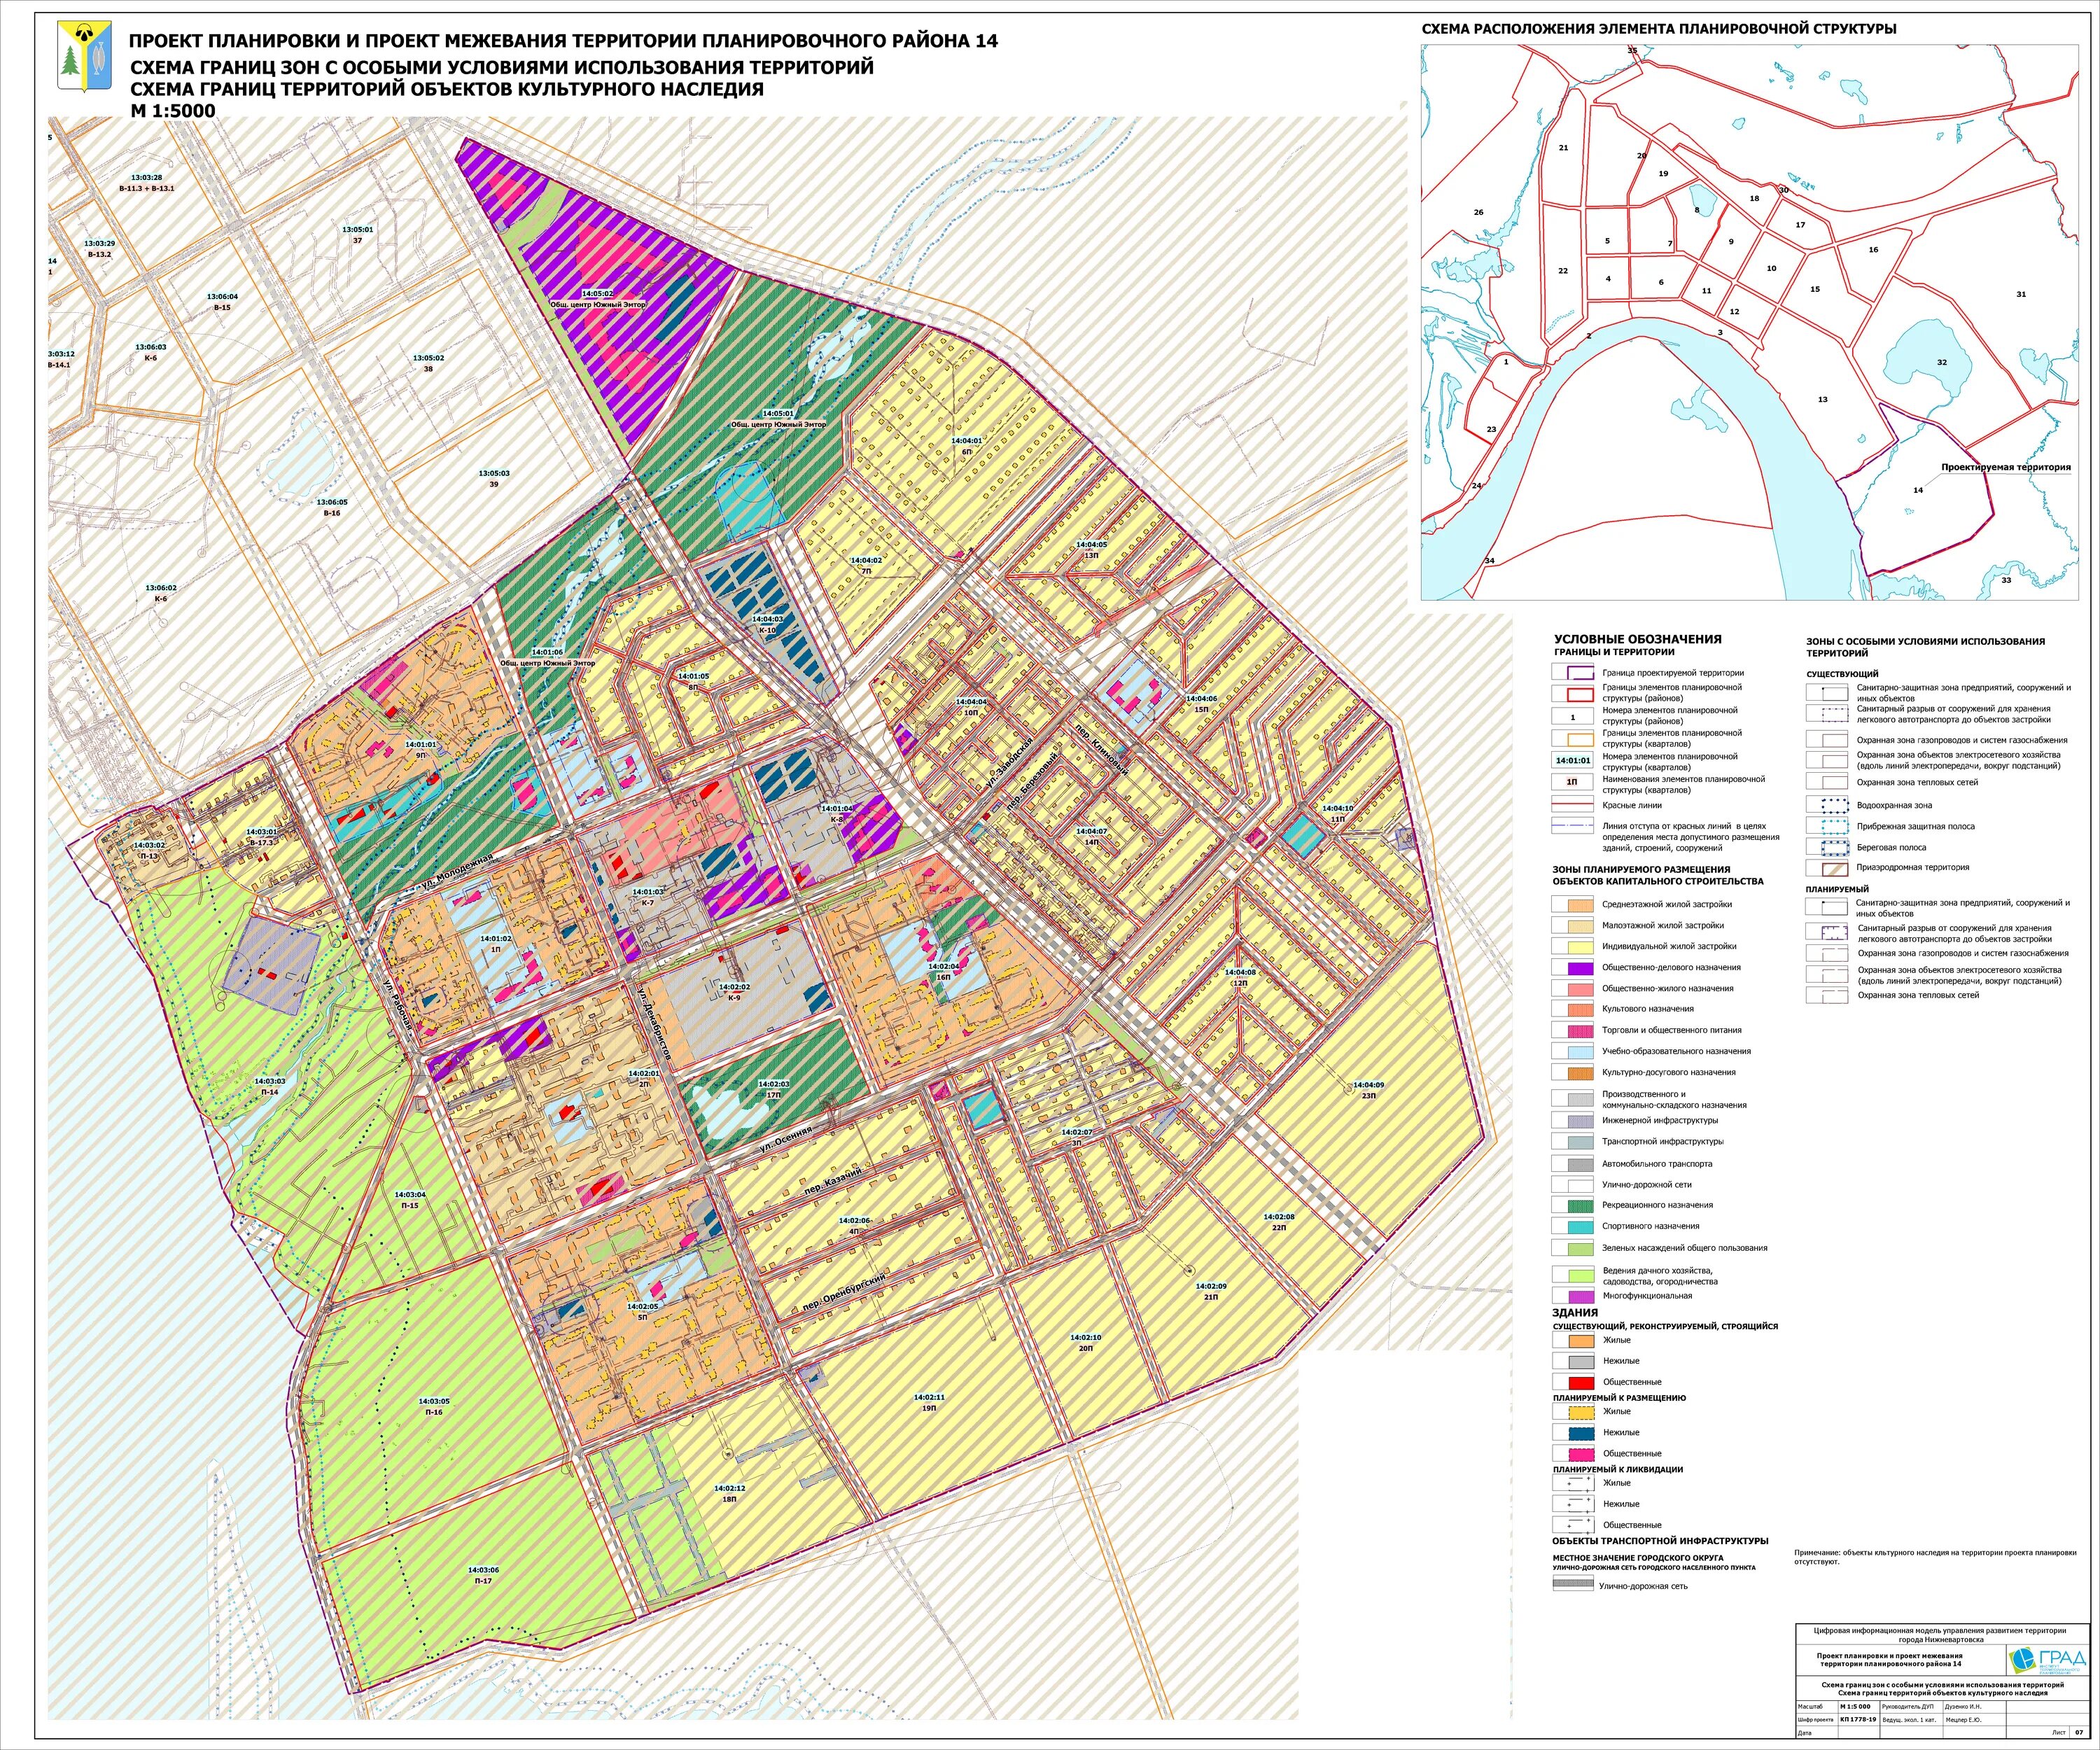Click planned Санитарный разрыв legend symbol

tap(1827, 933)
